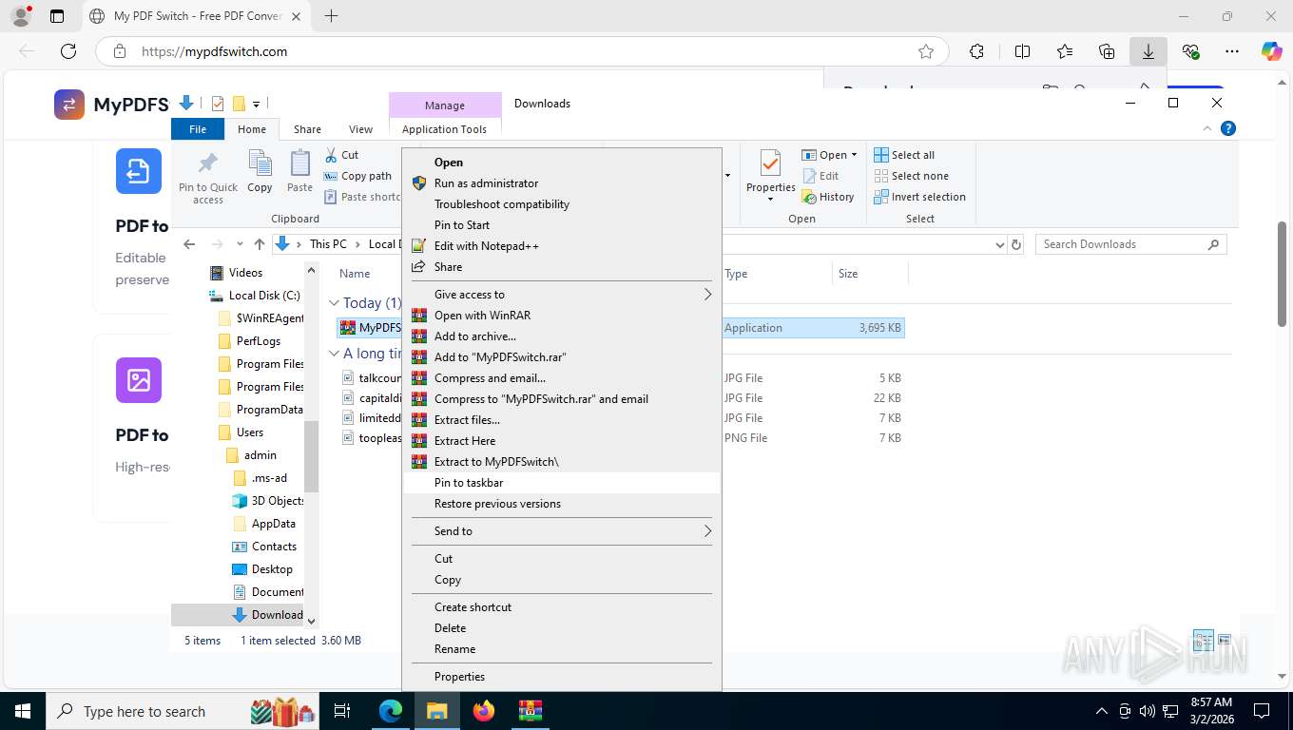Image resolution: width=1293 pixels, height=730 pixels.
Task: Click the Up one level arrow
Action: click(x=260, y=244)
